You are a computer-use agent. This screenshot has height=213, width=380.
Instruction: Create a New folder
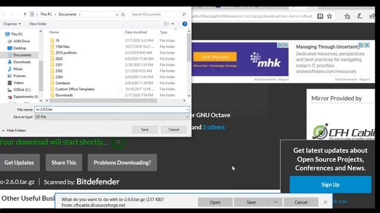pos(38,24)
